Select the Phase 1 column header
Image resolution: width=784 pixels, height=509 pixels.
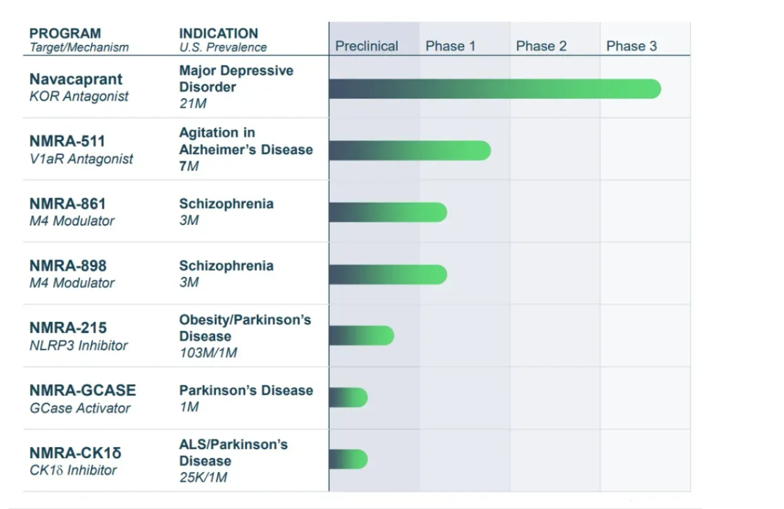(451, 46)
